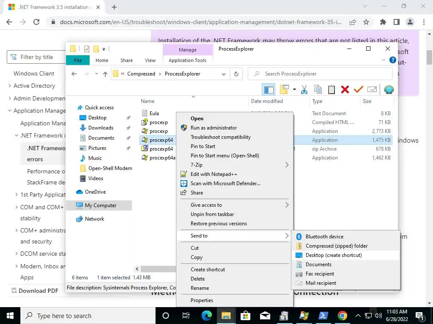Open the View ribbon tab
Image resolution: width=433 pixels, height=324 pixels.
tap(150, 60)
